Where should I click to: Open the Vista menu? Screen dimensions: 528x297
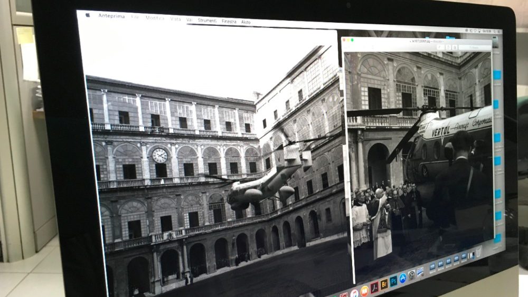(x=175, y=18)
